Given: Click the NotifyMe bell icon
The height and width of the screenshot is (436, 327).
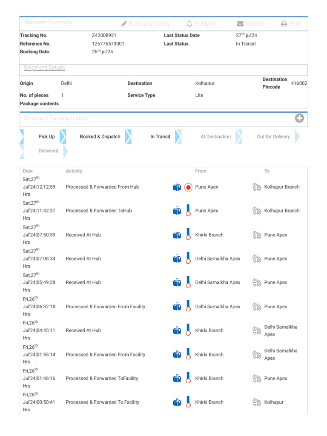Looking at the screenshot, I should pyautogui.click(x=189, y=24).
